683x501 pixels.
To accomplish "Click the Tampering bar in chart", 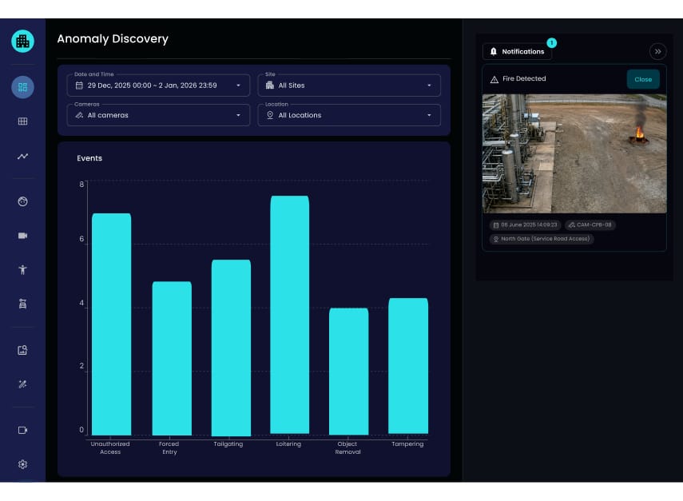I will (408, 366).
